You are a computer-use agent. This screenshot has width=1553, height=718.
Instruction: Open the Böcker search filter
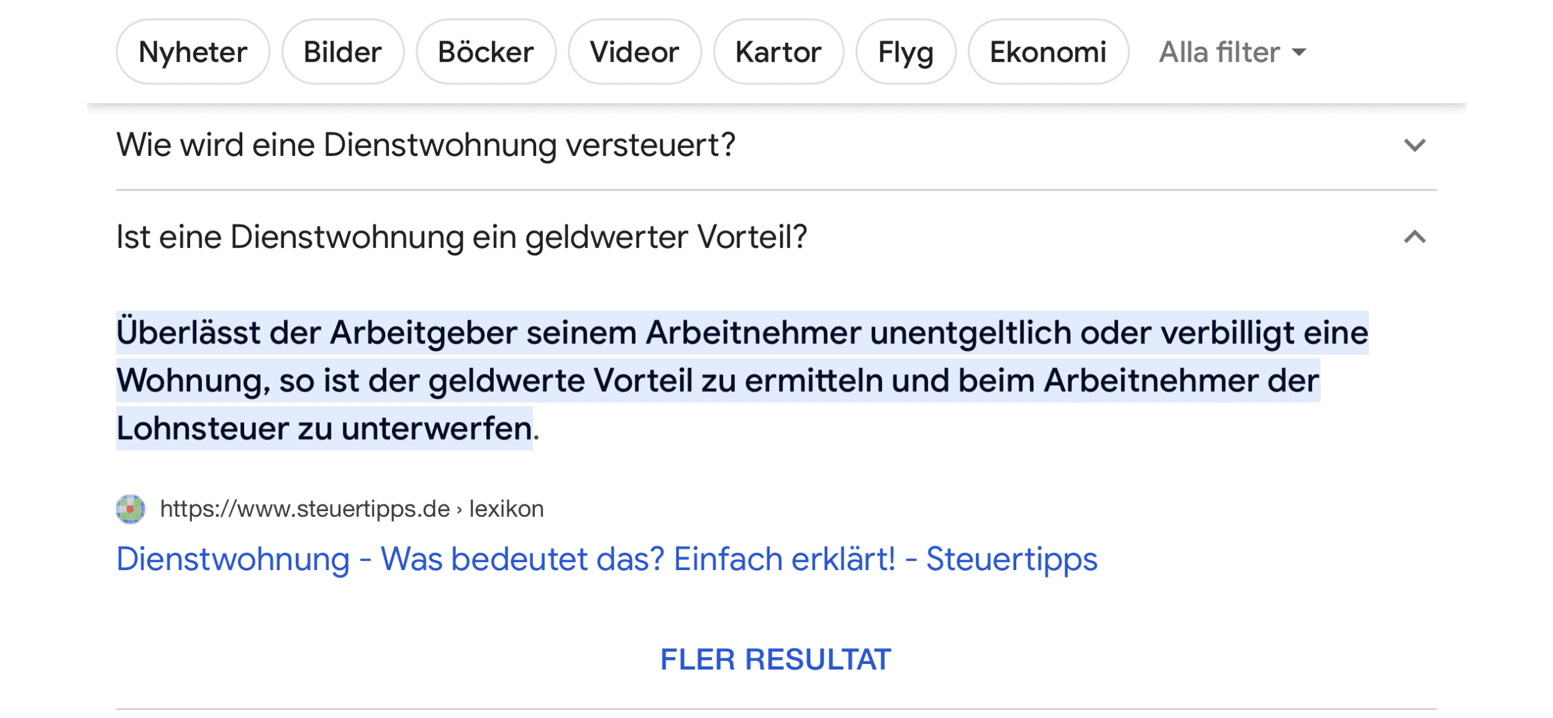pos(485,52)
